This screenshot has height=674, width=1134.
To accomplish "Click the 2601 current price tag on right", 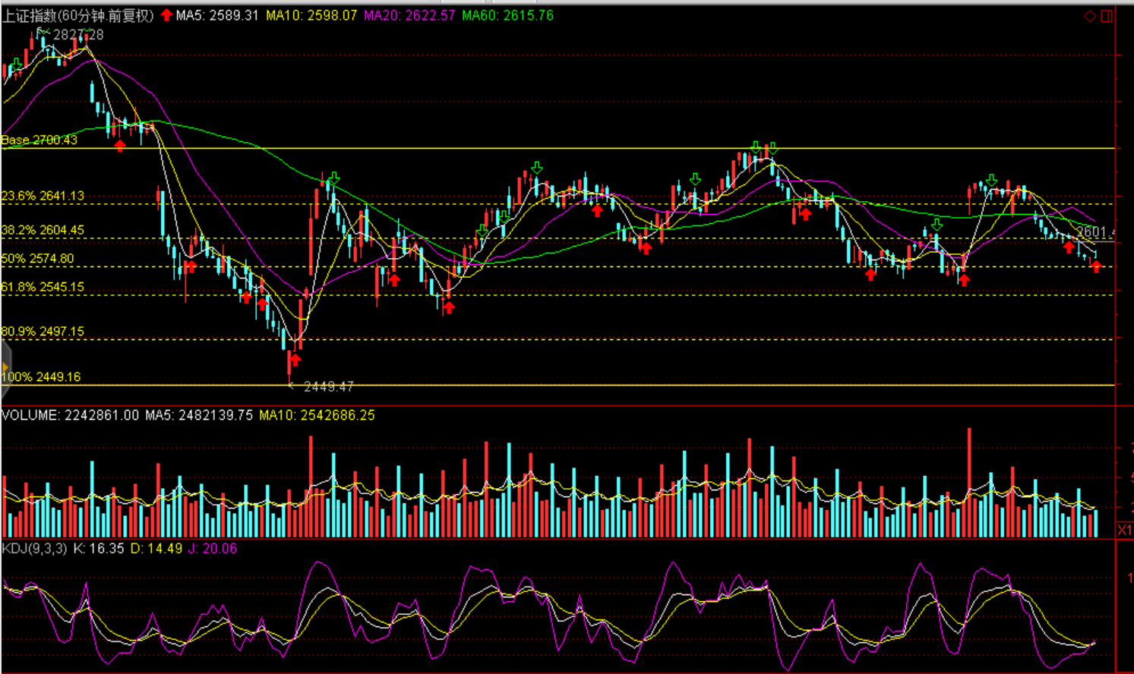I will tap(1095, 232).
